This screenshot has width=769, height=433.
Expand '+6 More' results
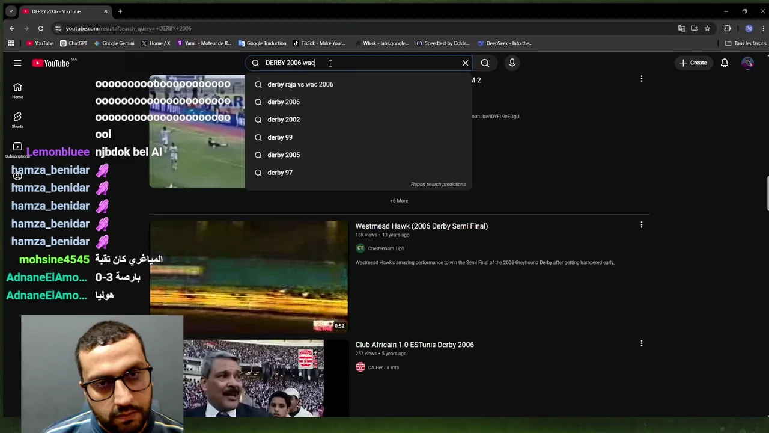(x=399, y=201)
